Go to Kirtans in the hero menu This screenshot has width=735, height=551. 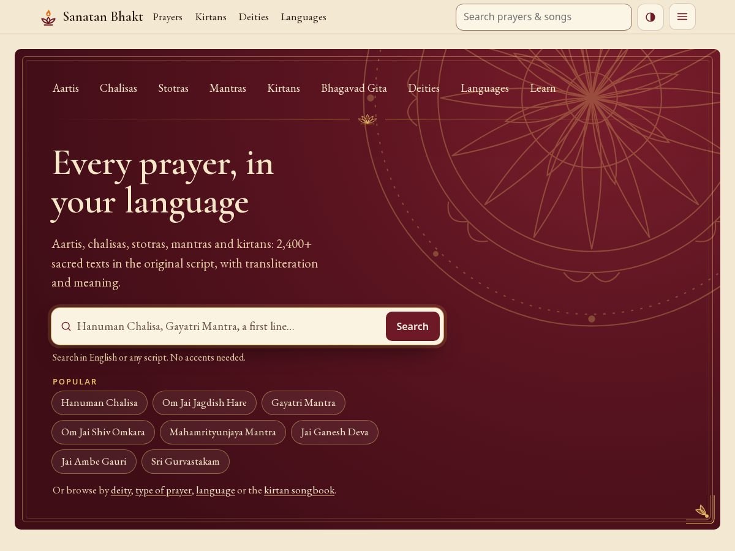pos(284,88)
